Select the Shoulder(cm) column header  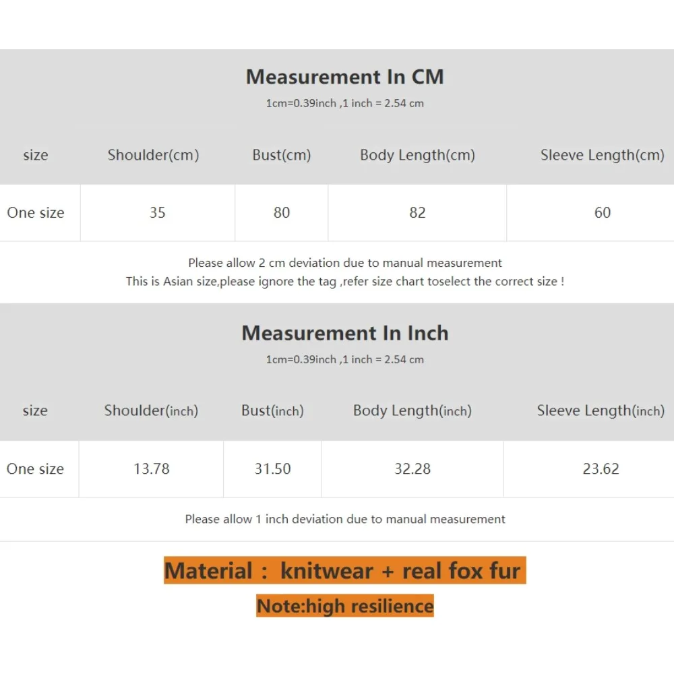(153, 155)
